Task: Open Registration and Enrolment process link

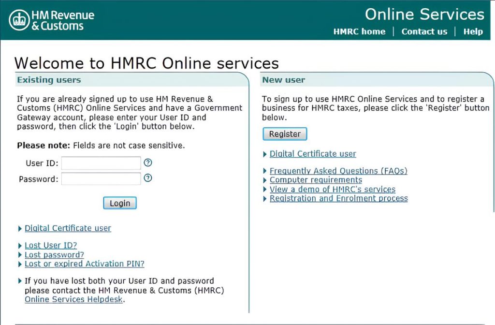Action: click(338, 199)
